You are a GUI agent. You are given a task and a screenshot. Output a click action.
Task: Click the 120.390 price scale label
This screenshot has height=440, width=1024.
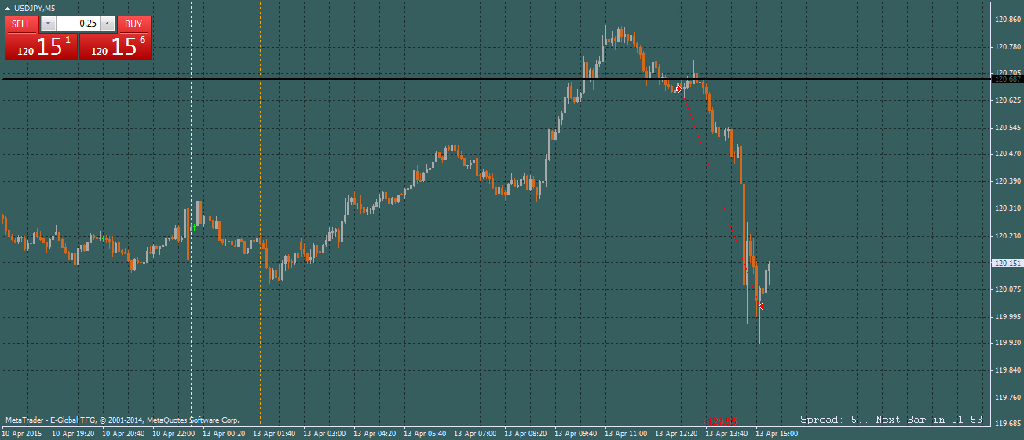tap(1008, 181)
